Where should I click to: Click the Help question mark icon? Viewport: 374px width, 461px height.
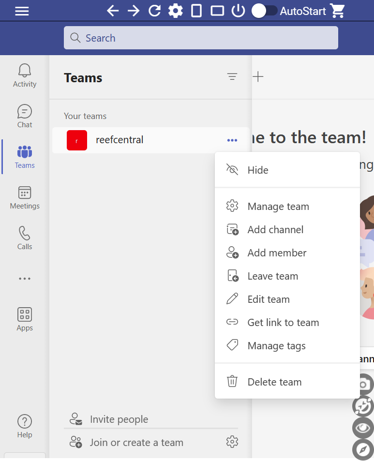click(x=25, y=426)
